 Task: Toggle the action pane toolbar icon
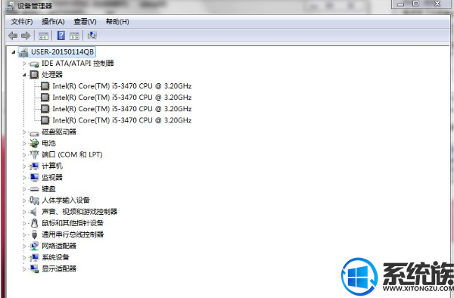[x=74, y=36]
